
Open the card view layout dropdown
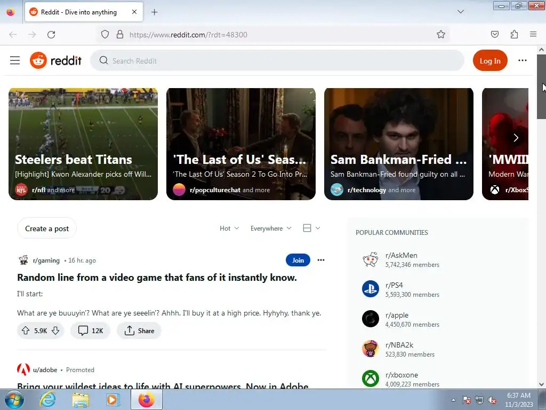(311, 228)
